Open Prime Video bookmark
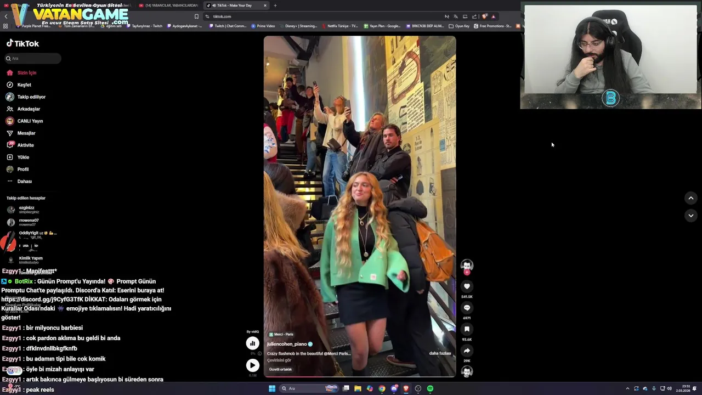This screenshot has width=702, height=395. (263, 26)
